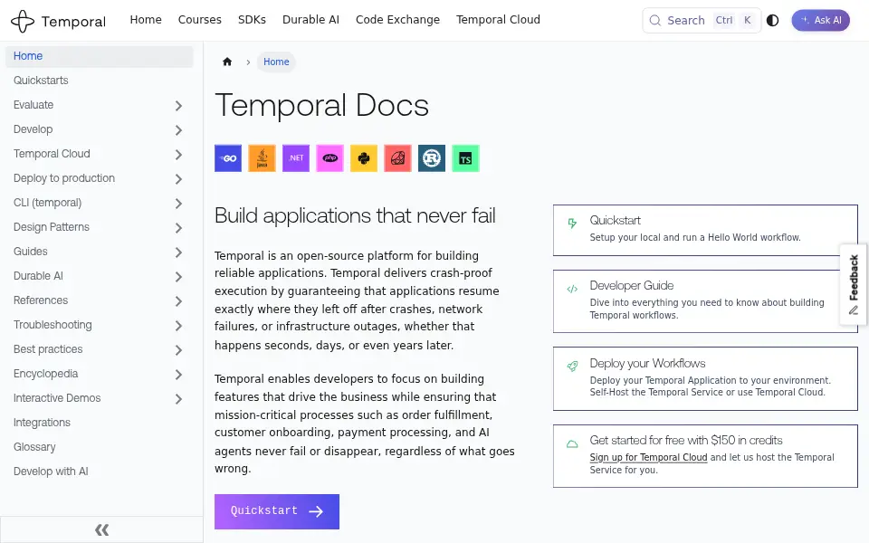Click the Home breadcrumb link

point(276,62)
